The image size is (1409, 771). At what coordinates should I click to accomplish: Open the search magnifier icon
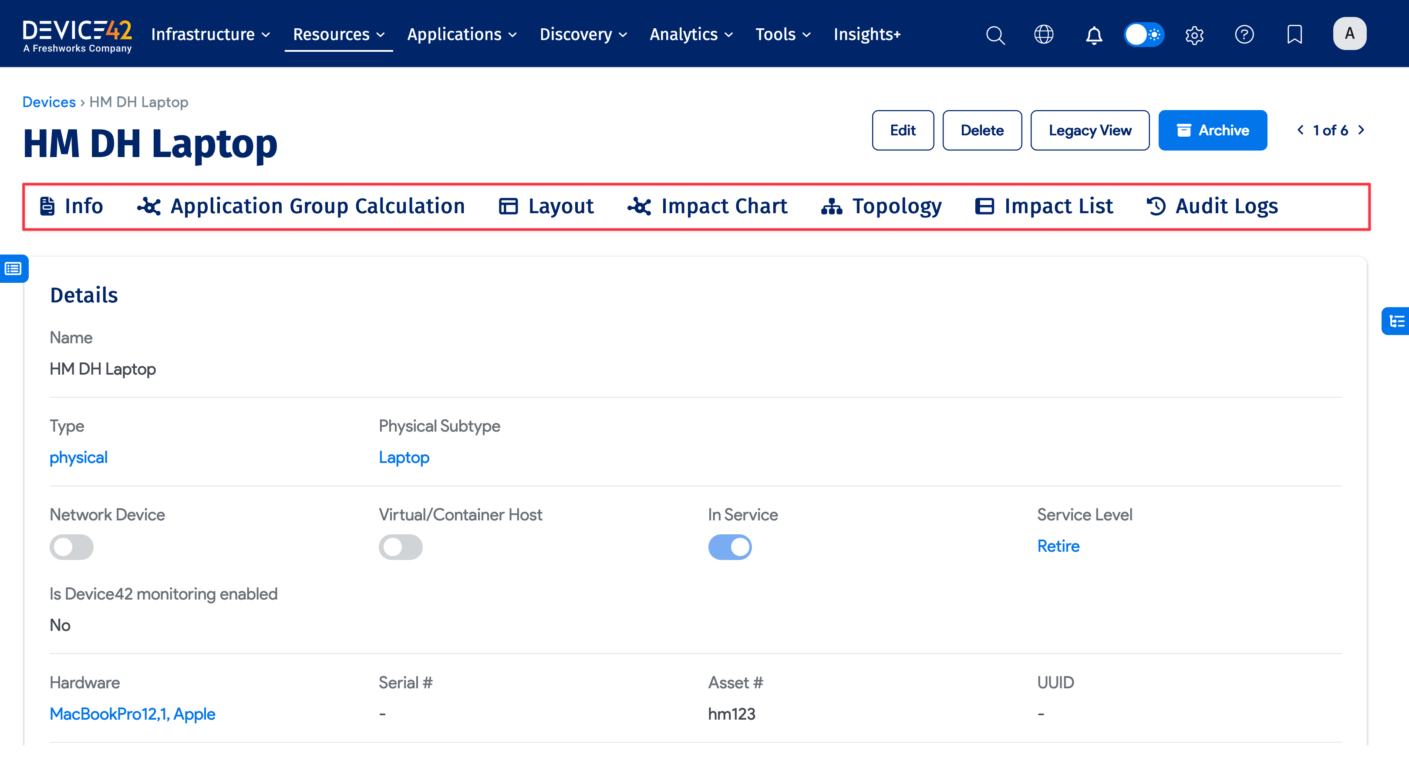click(x=995, y=34)
